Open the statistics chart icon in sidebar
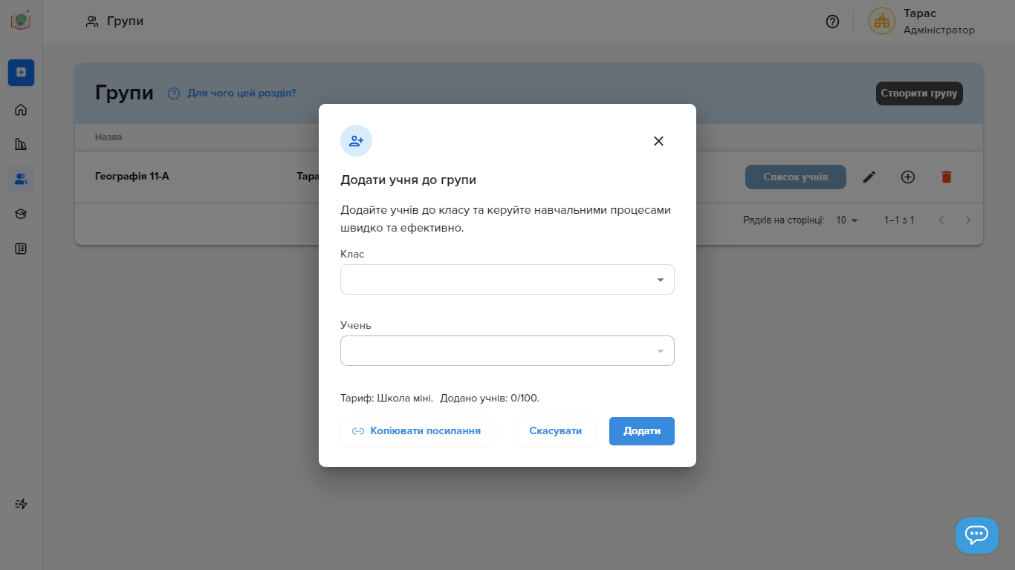Image resolution: width=1015 pixels, height=570 pixels. [x=21, y=145]
